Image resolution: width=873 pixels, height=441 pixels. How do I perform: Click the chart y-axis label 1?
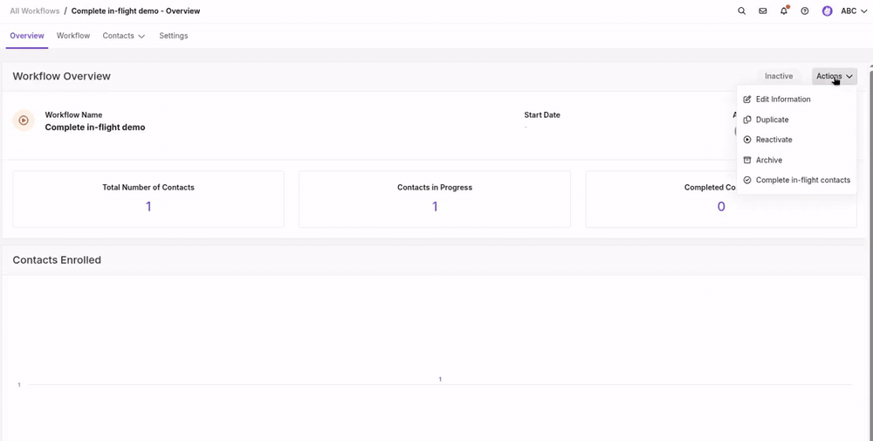(x=19, y=385)
